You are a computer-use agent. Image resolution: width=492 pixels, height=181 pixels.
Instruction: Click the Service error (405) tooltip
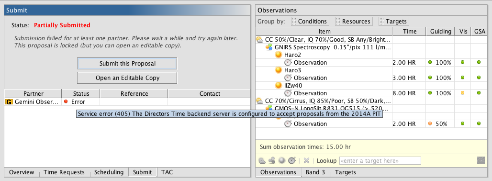pyautogui.click(x=230, y=114)
